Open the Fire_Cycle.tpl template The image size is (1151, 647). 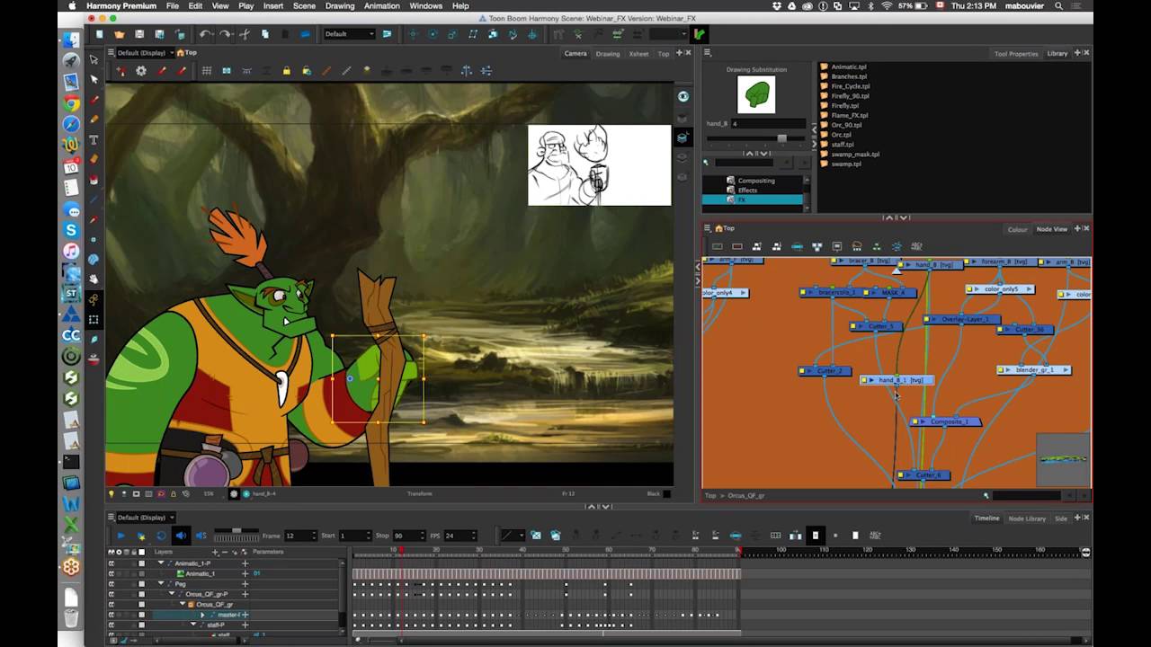[x=850, y=86]
